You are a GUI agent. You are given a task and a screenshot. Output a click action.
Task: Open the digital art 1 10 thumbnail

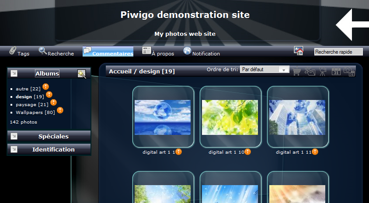(x=230, y=117)
